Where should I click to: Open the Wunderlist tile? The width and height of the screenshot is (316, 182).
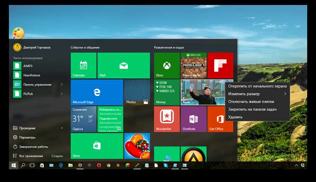[167, 119]
